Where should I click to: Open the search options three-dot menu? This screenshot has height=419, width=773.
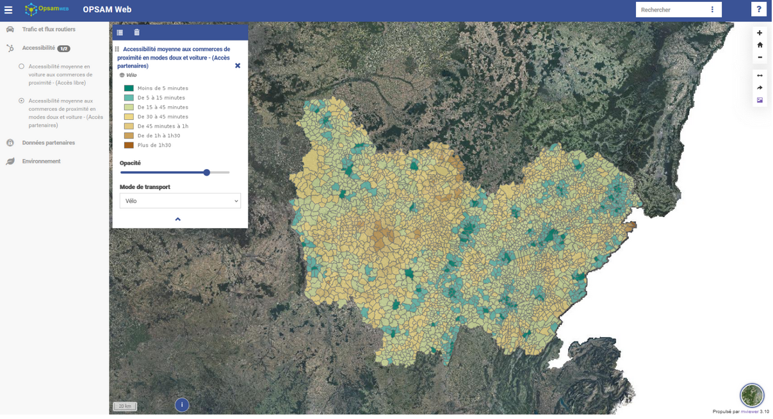click(713, 10)
